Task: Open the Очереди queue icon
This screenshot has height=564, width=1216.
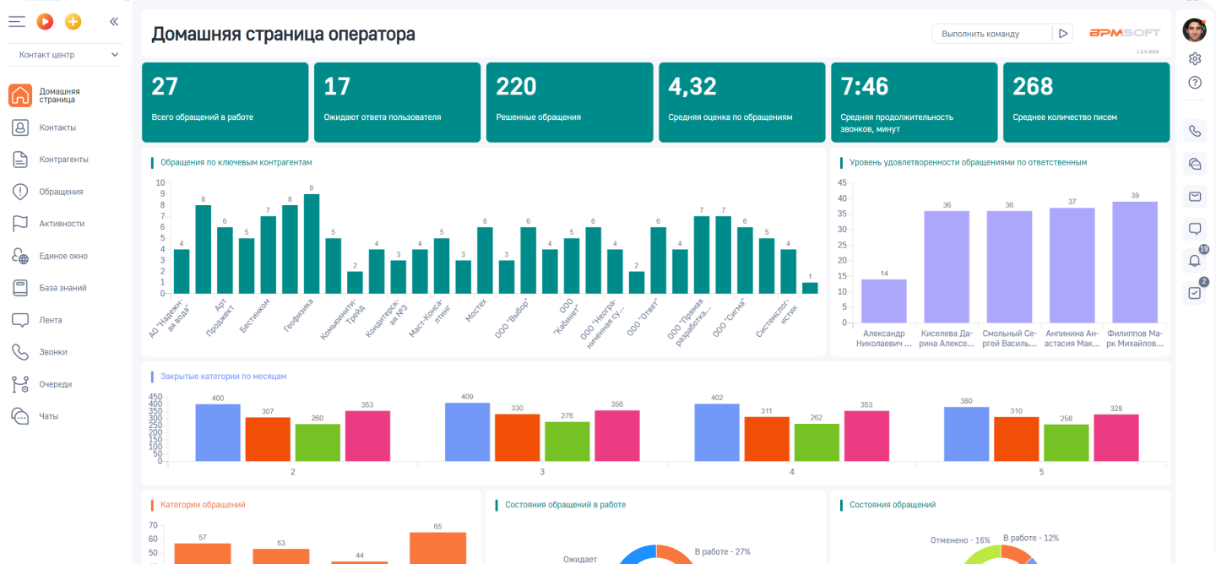Action: [x=20, y=384]
